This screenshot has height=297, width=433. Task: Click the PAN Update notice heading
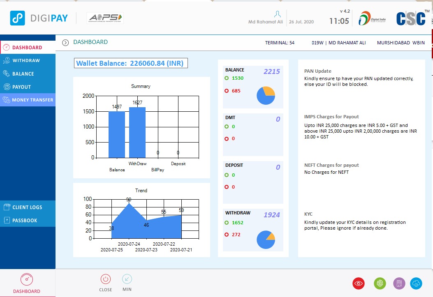point(318,71)
